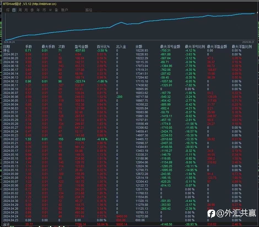
Task: Click the -637.65 profit value
Action: [80, 50]
